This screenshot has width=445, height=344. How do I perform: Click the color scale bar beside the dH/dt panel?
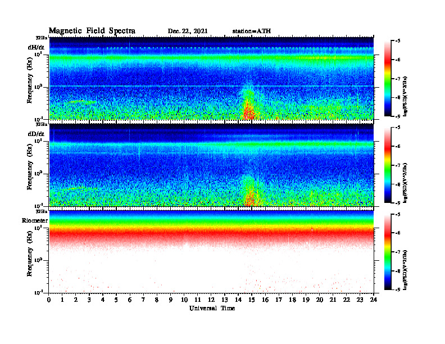(x=388, y=78)
